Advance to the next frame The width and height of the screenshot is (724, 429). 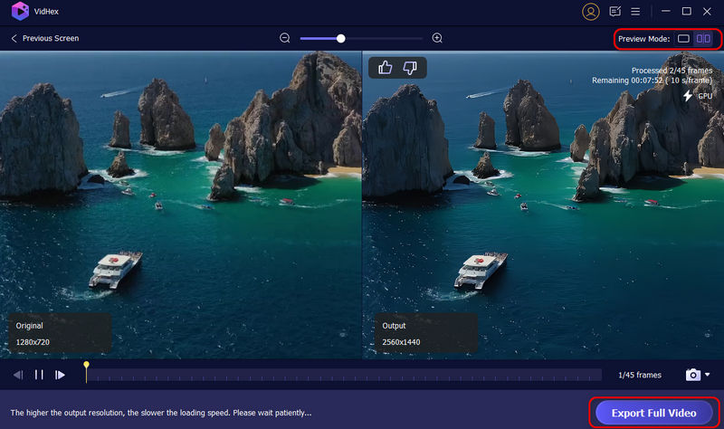(60, 375)
